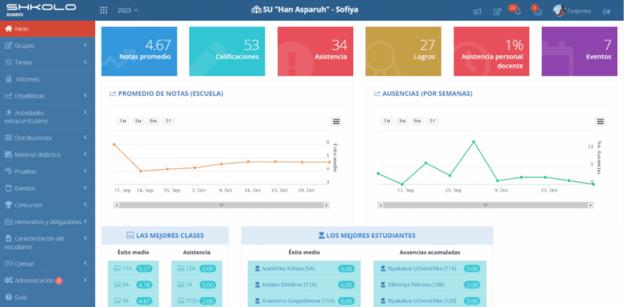This screenshot has height=307, width=624.
Task: Click the Tareas list icon in sidebar
Action: (8, 63)
